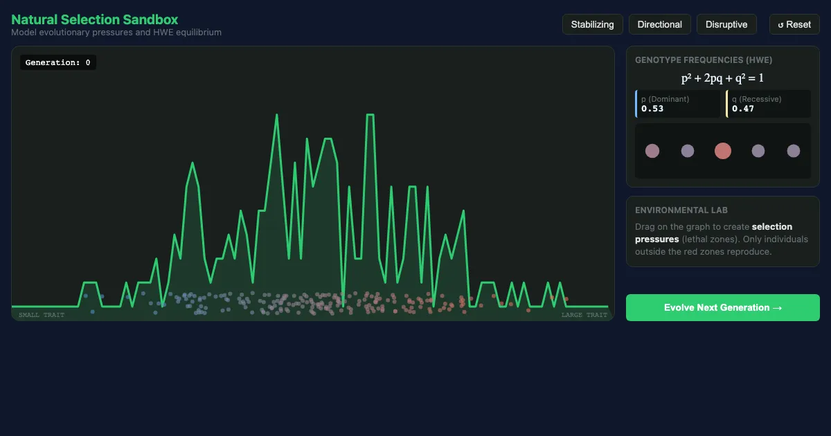Click the leftmost pinkish genotype circle
This screenshot has width=831, height=436.
652,151
